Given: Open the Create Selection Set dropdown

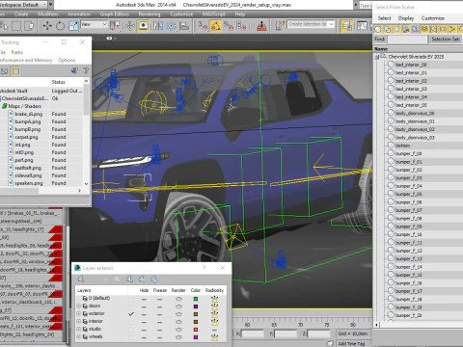Looking at the screenshot, I should 311,24.
